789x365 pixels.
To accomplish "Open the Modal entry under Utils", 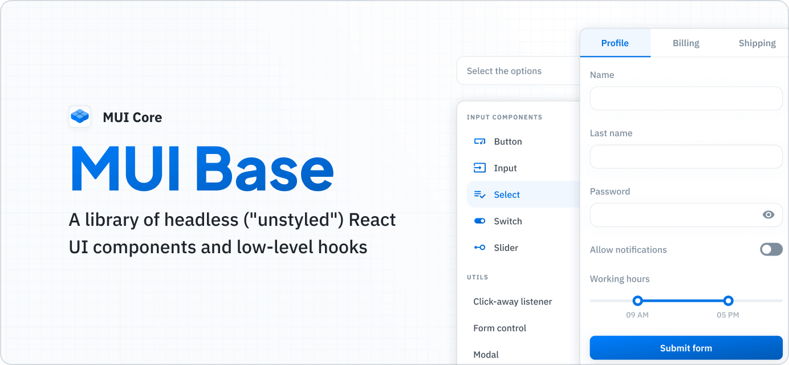I will pyautogui.click(x=486, y=354).
